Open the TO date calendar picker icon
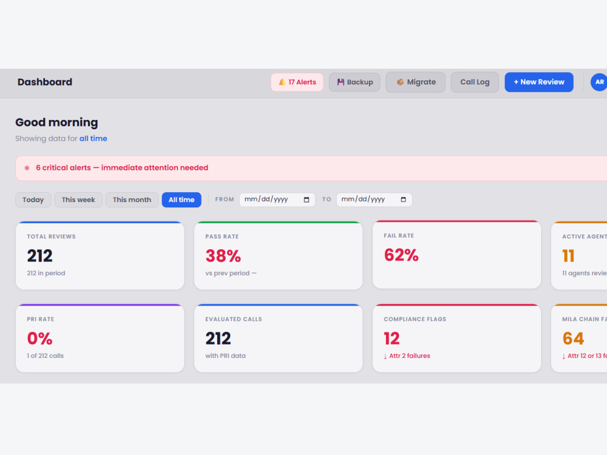Screen dimensions: 607x455 (404, 200)
